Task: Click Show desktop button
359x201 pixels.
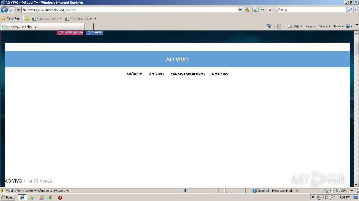Action: click(x=356, y=197)
